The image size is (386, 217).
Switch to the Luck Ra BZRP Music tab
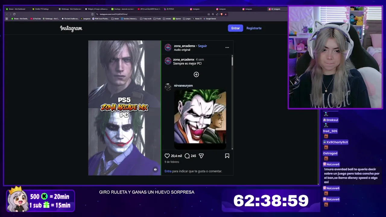click(149, 9)
